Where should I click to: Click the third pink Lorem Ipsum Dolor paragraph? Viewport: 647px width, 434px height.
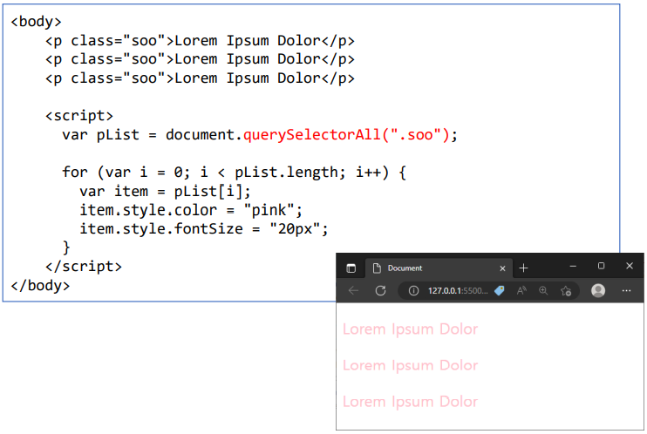[410, 402]
